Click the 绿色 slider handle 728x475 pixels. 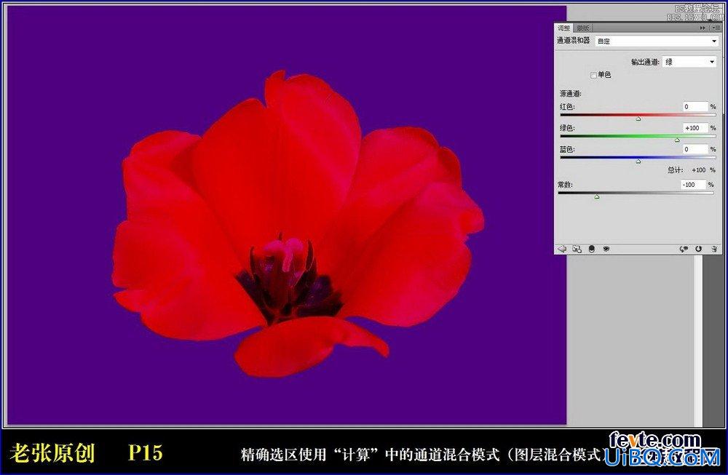point(677,140)
